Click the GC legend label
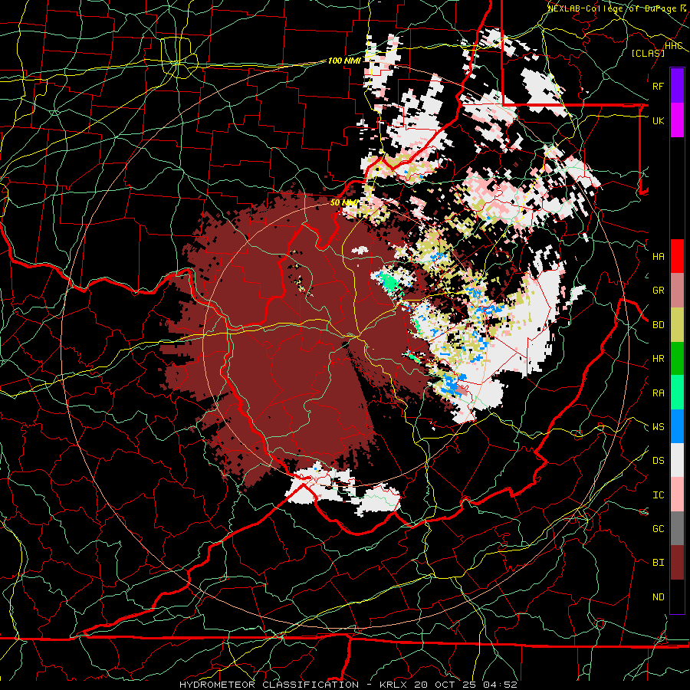690x690 pixels. coord(658,529)
